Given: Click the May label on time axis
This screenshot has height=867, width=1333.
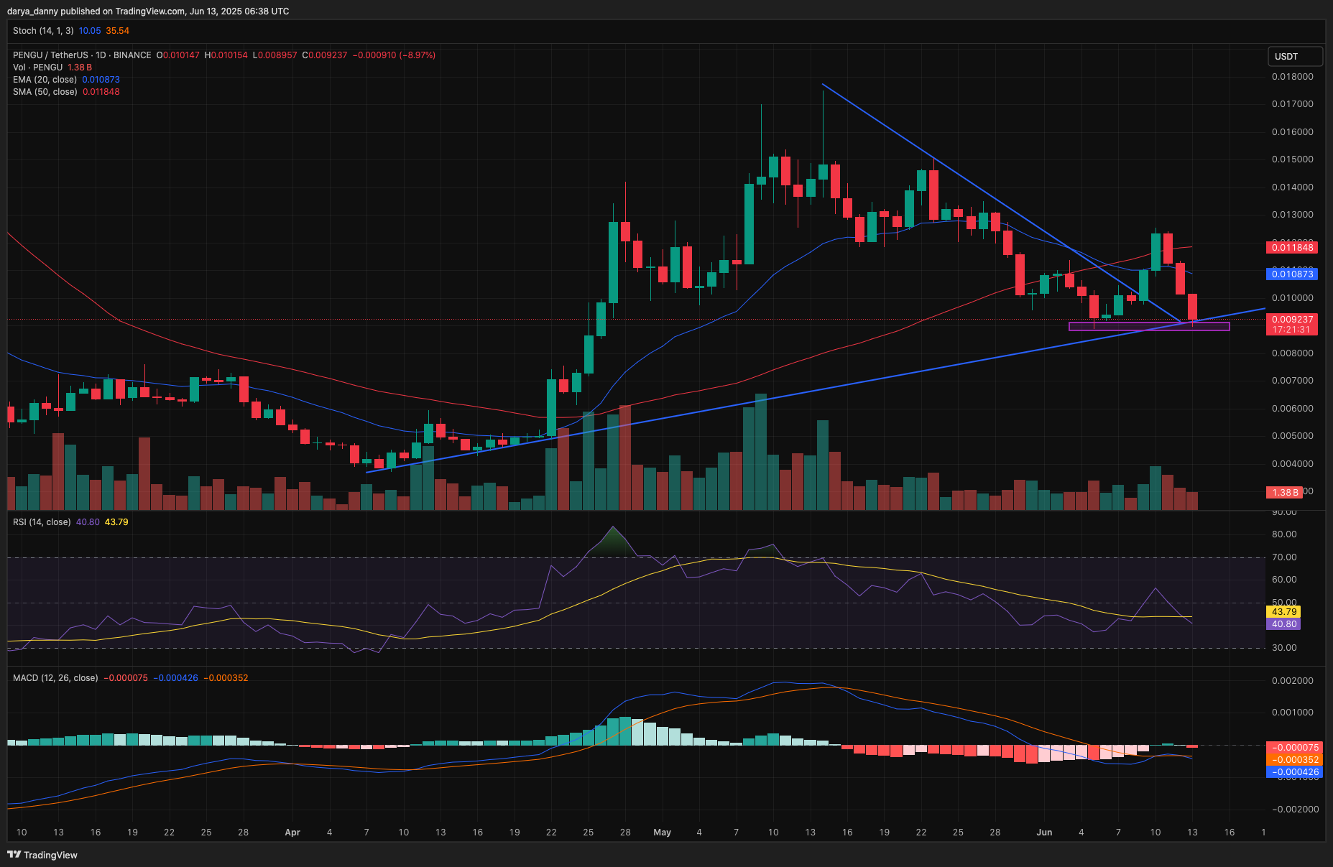Looking at the screenshot, I should tap(662, 833).
